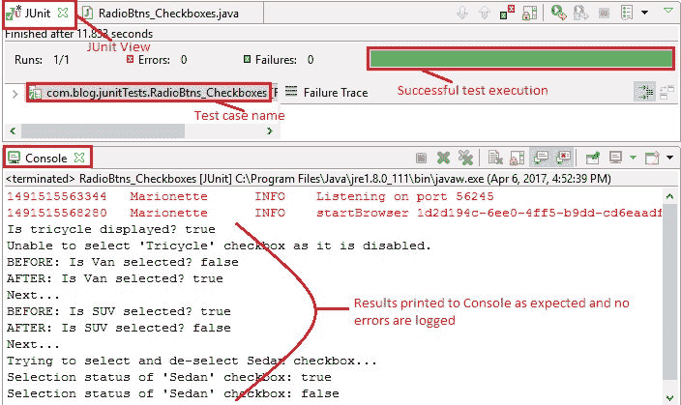Open the Test Run History icon

pos(626,13)
